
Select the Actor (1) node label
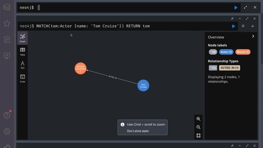226,52
